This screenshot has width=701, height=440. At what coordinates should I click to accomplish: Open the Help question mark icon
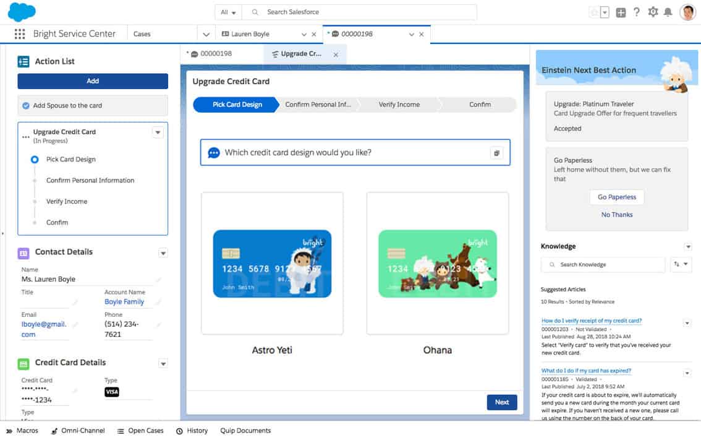[x=636, y=12]
